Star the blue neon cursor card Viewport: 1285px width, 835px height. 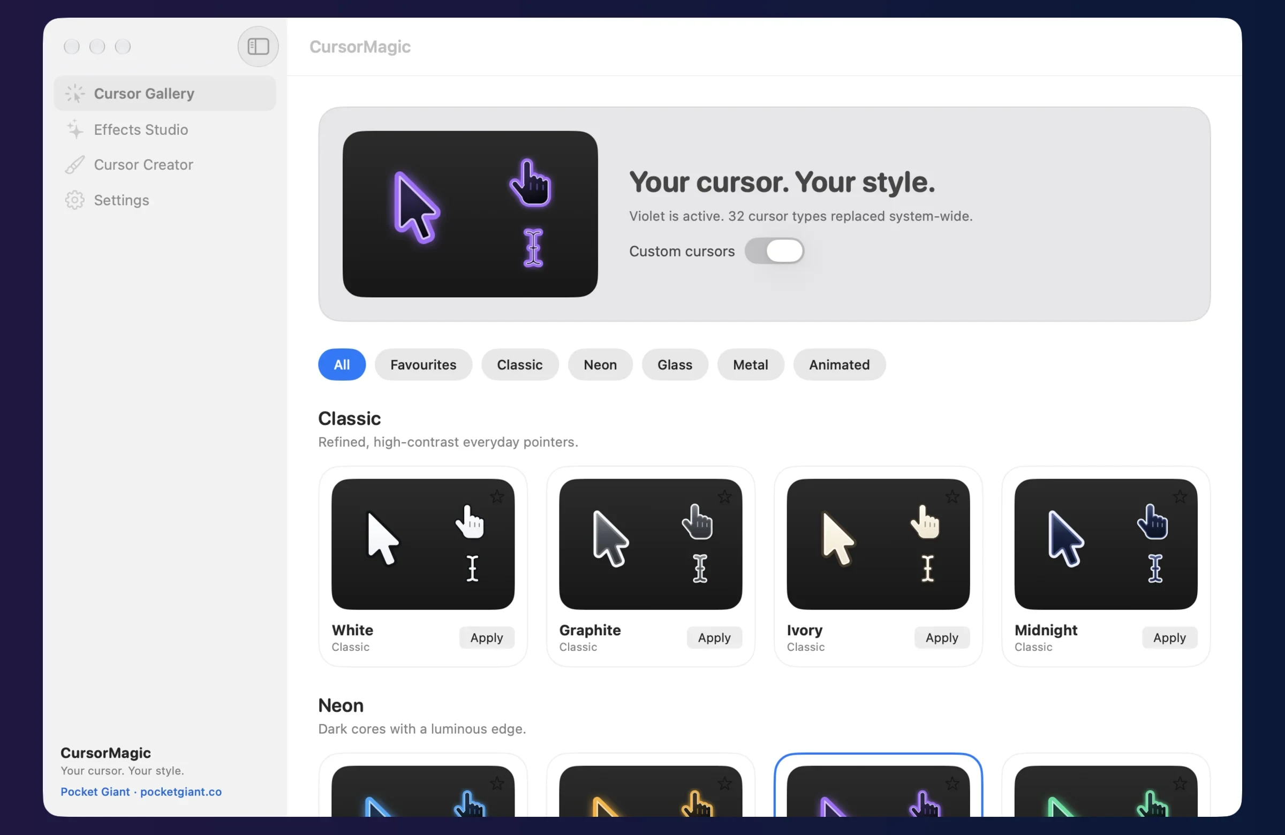[x=497, y=783]
